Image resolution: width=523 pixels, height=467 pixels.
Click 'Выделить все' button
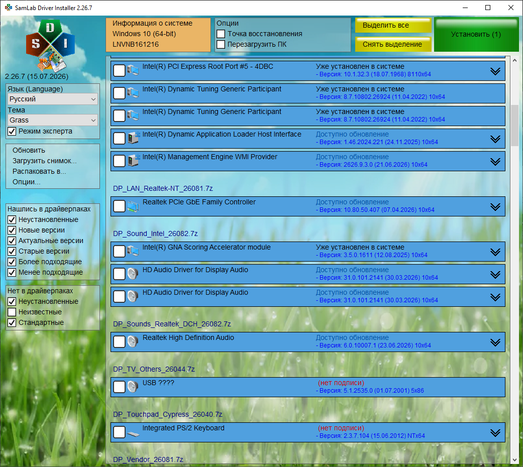click(393, 25)
